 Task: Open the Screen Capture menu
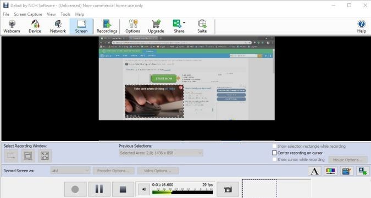[28, 14]
